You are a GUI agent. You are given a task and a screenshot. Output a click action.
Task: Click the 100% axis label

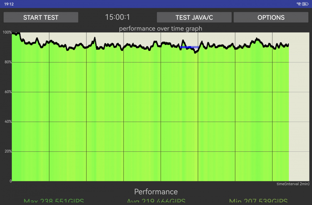[7, 32]
